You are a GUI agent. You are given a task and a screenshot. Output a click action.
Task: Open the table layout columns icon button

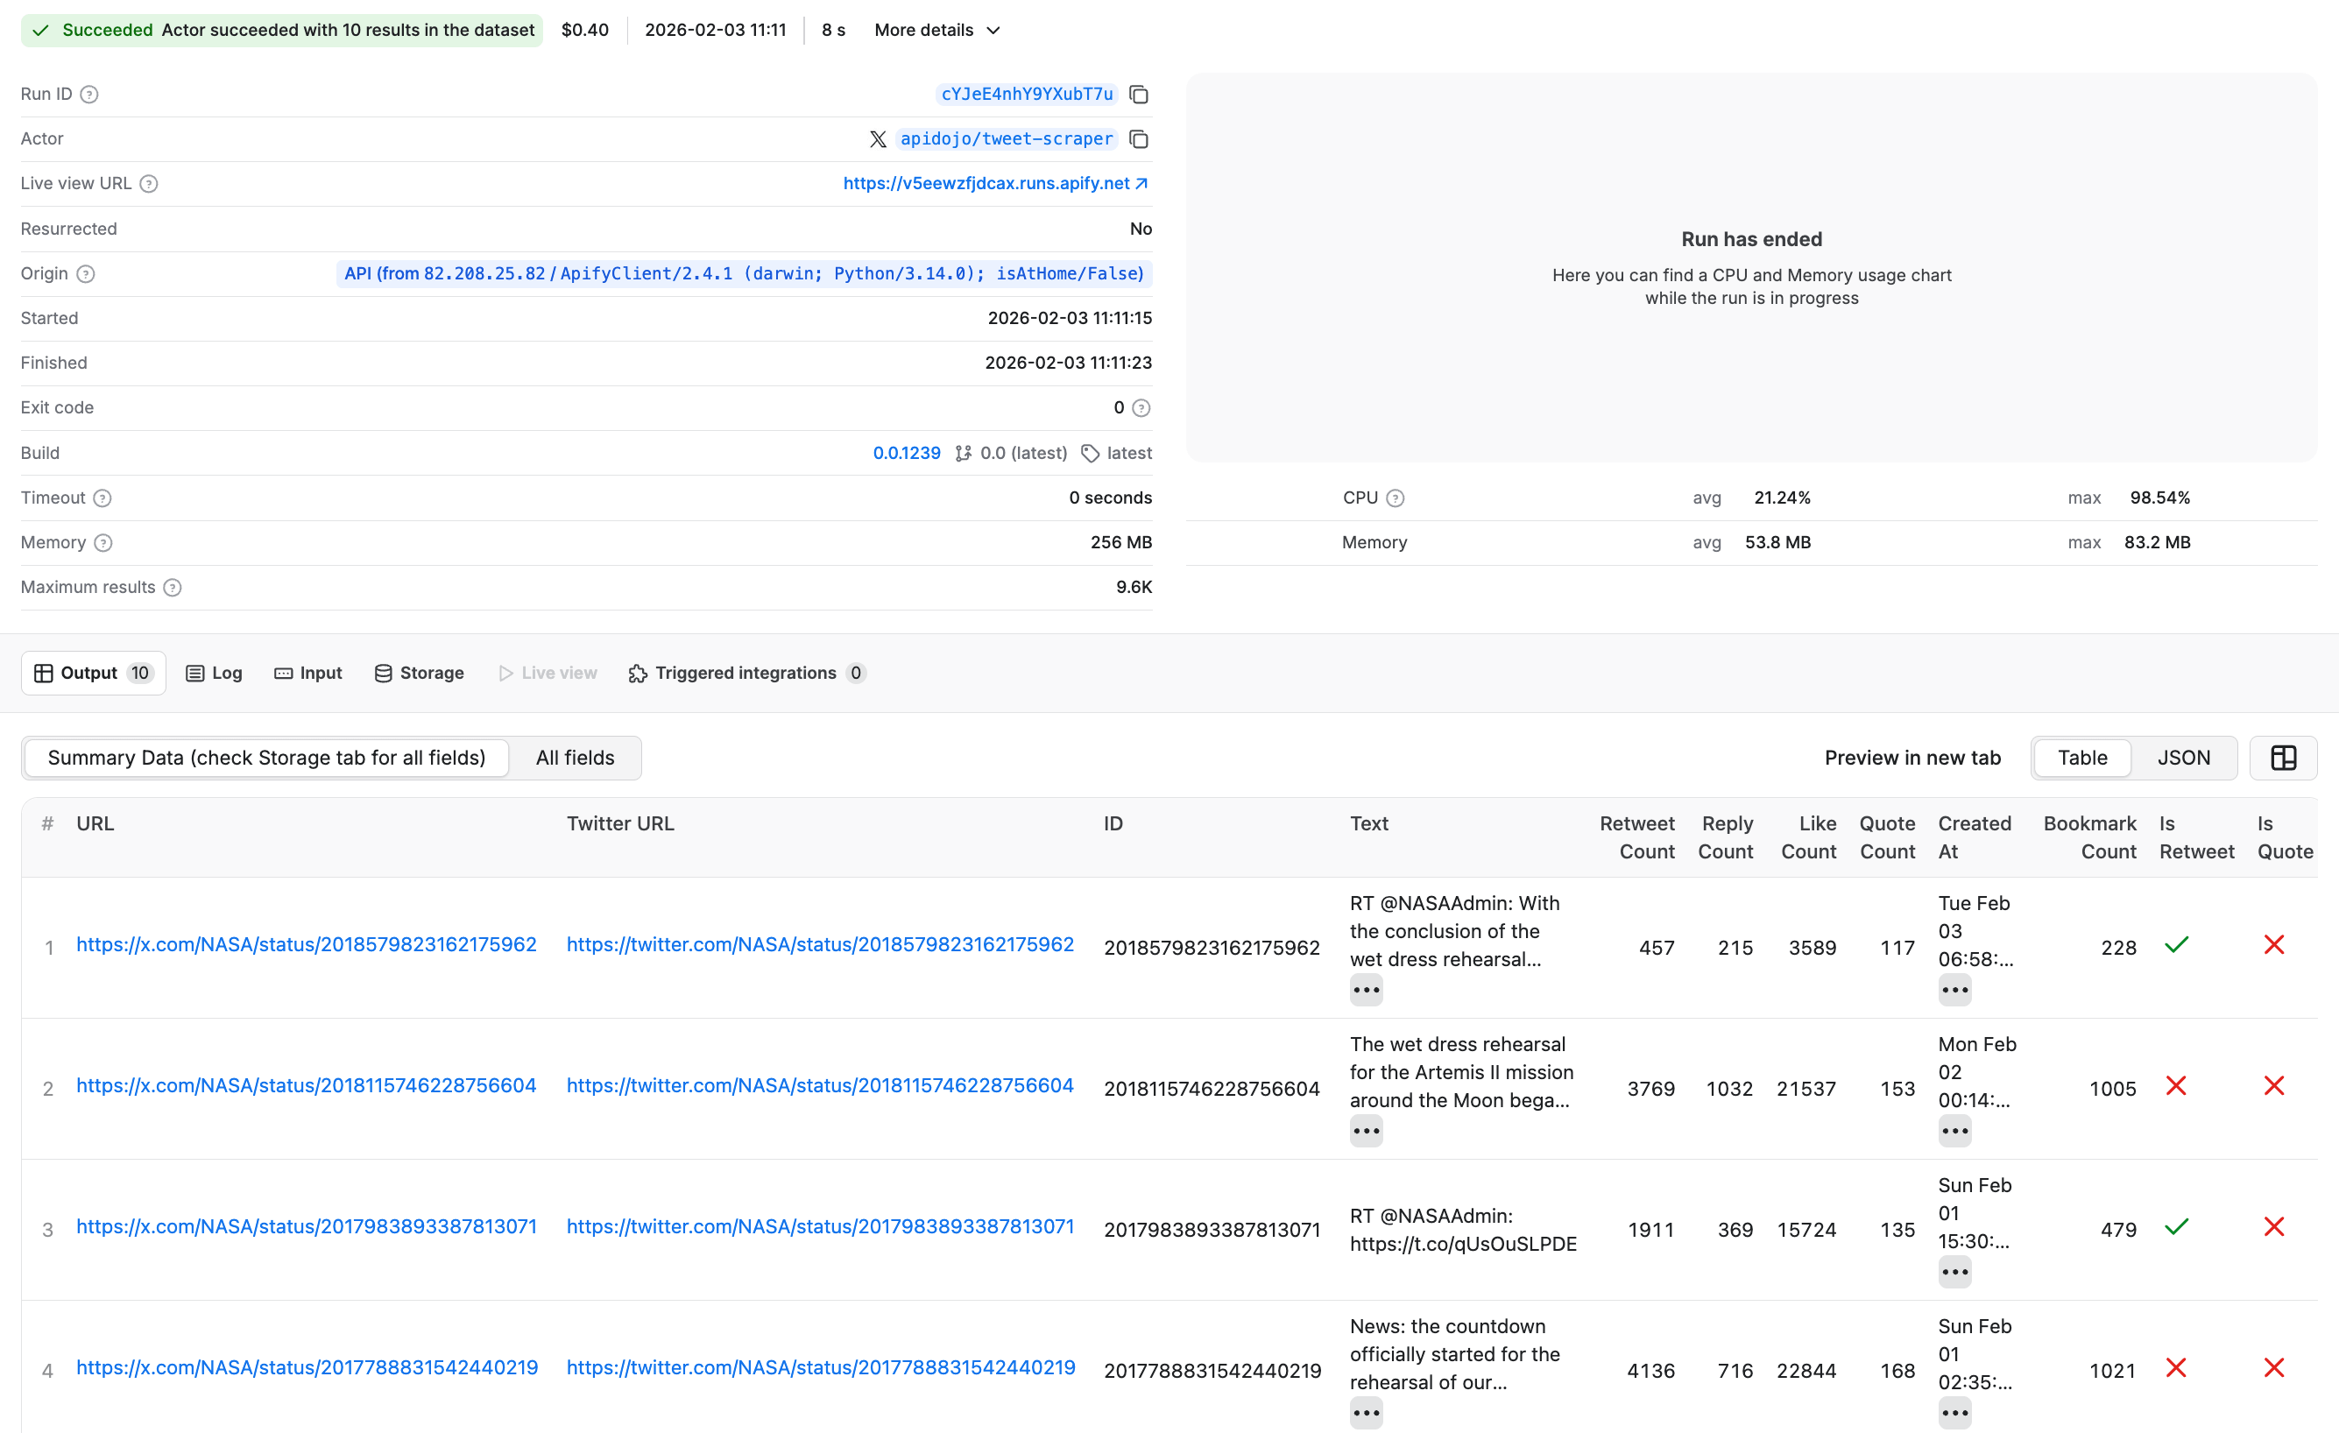coord(2283,758)
